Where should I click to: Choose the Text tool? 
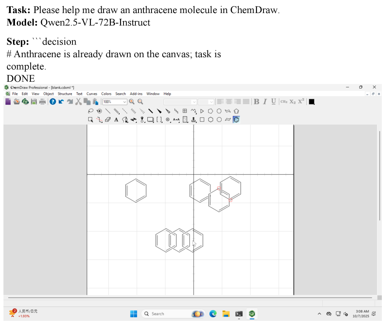tap(116, 120)
